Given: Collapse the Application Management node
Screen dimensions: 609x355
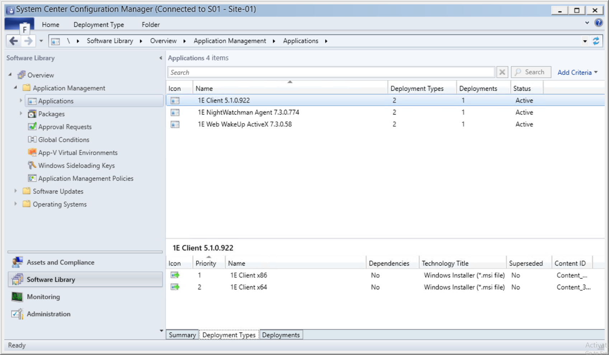Looking at the screenshot, I should 15,88.
